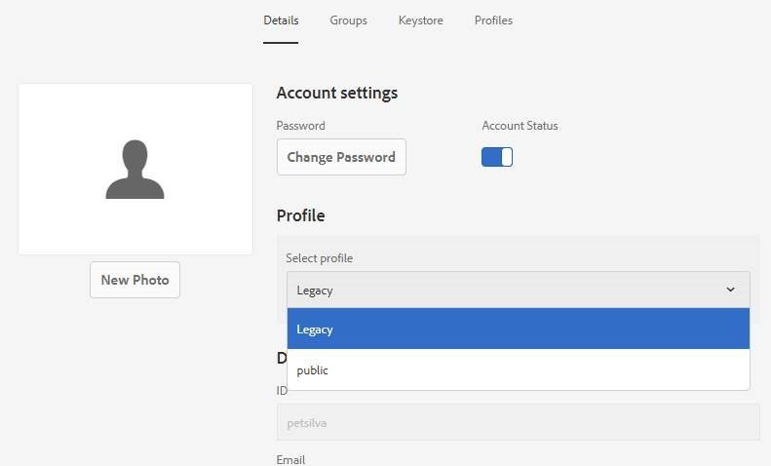Image resolution: width=771 pixels, height=466 pixels.
Task: Click the user silhouette avatar icon
Action: [x=135, y=170]
